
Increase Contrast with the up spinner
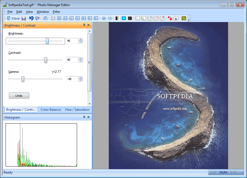81,58
